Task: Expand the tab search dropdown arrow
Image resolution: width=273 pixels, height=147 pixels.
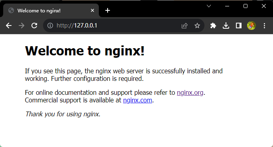Action: [209, 6]
